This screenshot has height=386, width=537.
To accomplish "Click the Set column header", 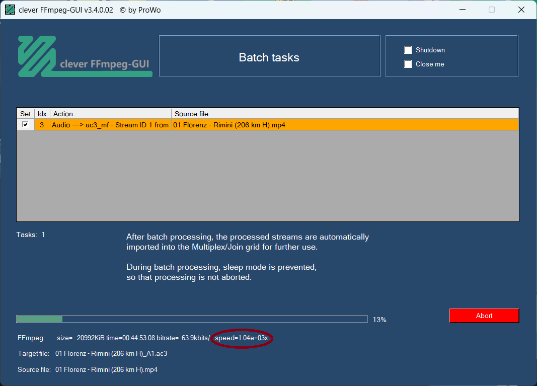I will [25, 114].
